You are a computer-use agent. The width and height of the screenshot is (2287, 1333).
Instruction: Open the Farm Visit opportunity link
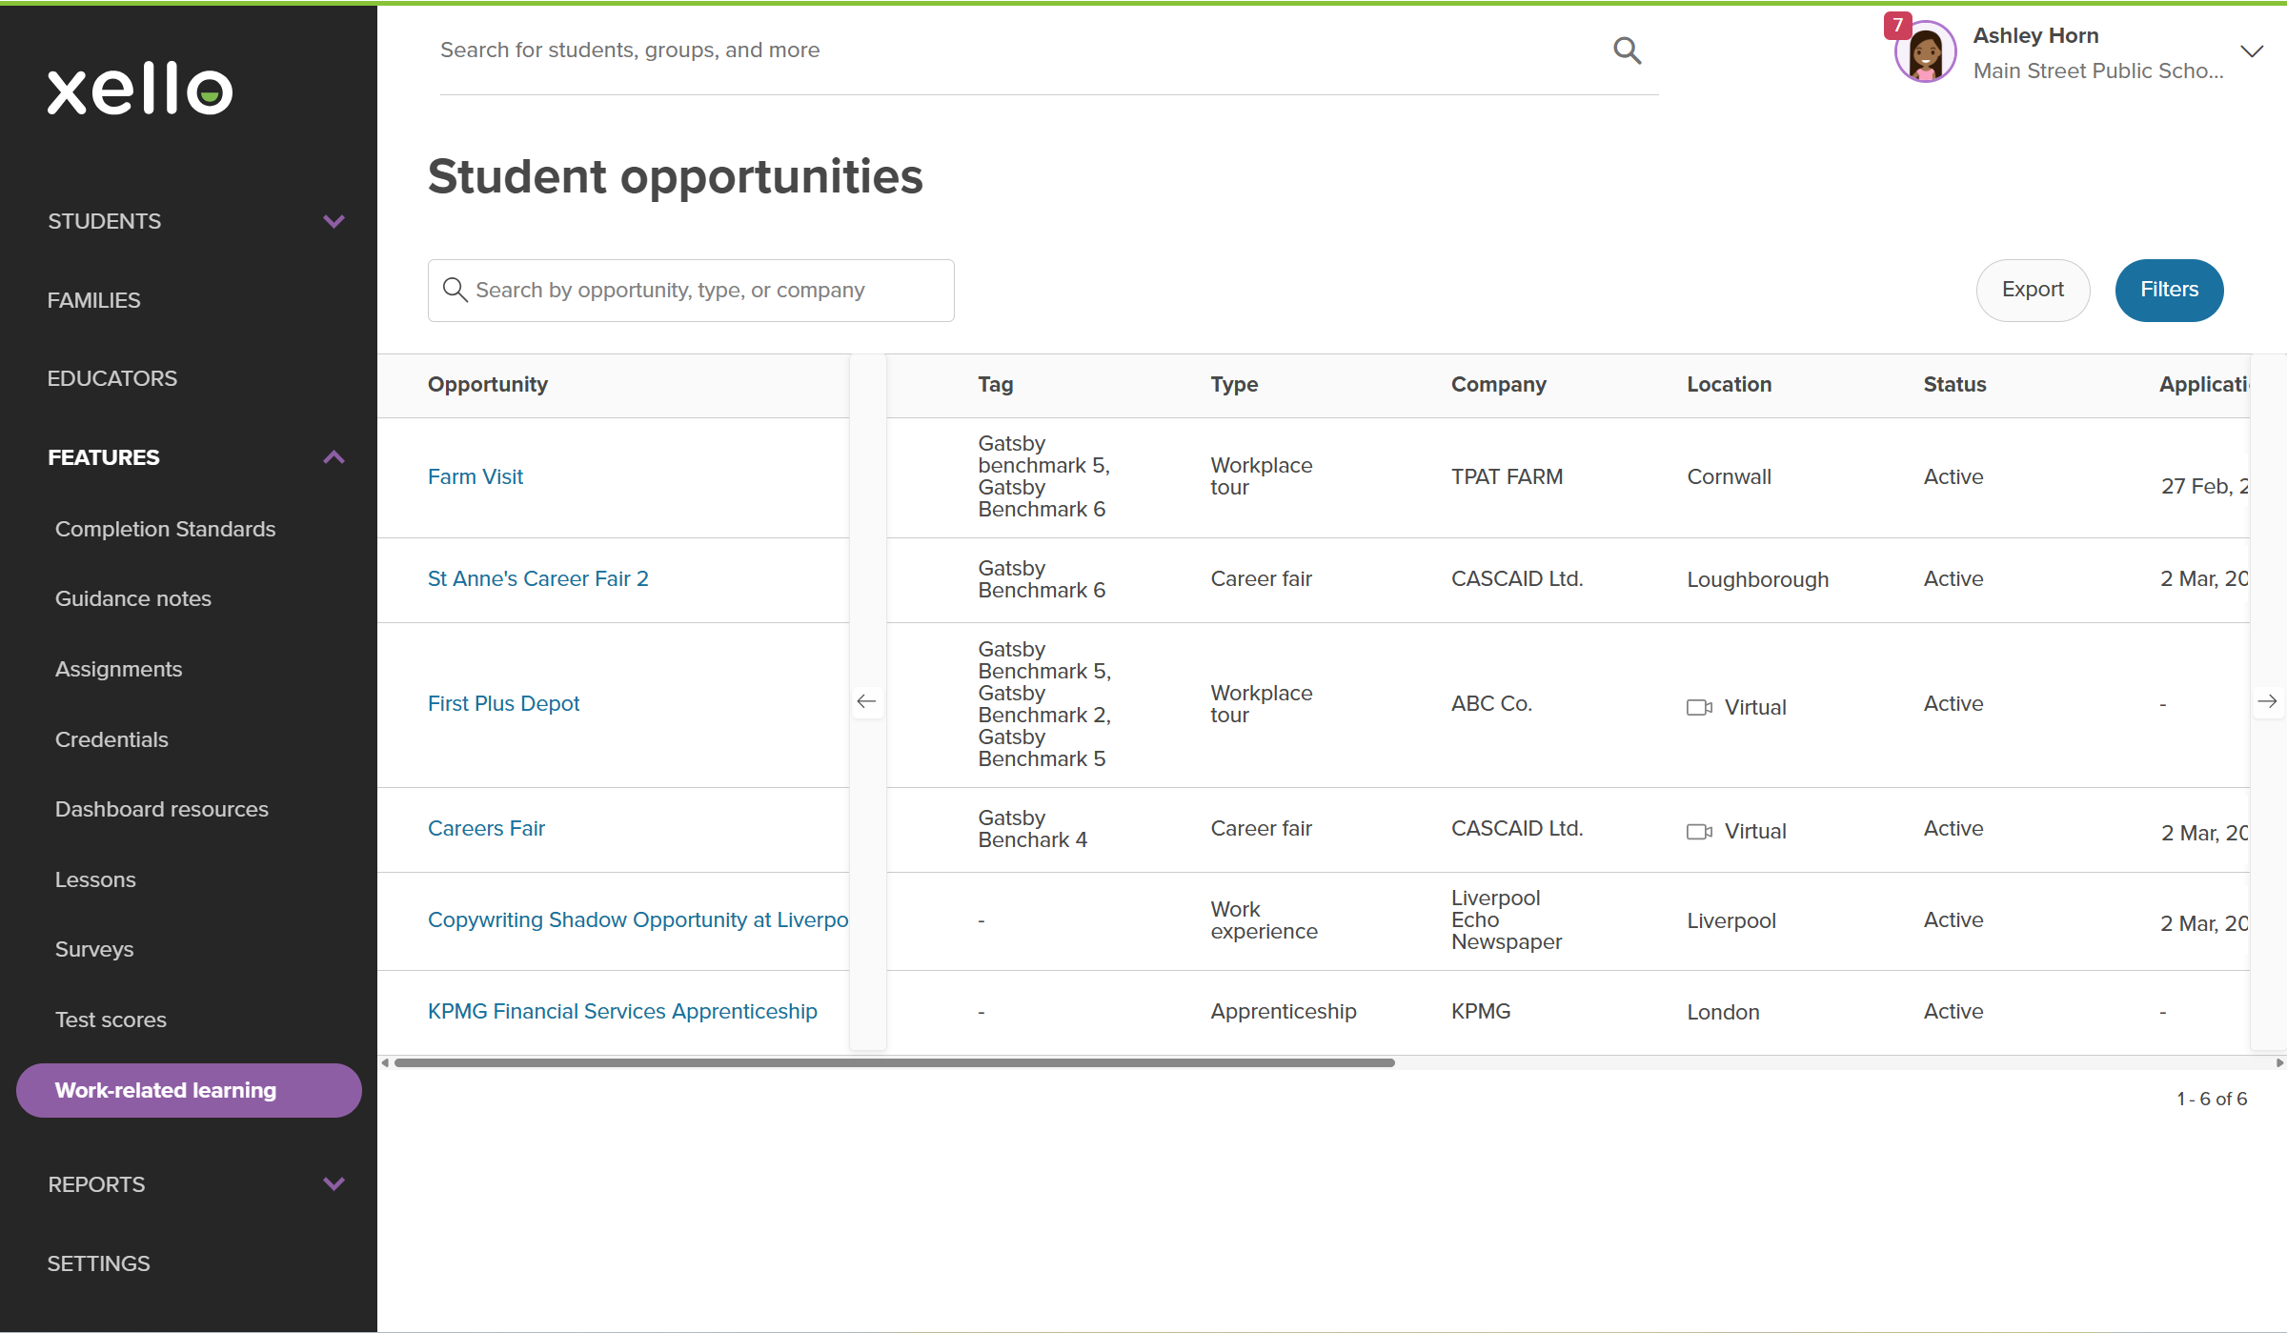[475, 476]
